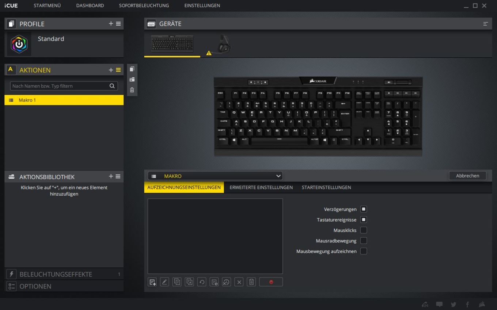Add a new profile with the plus icon
The width and height of the screenshot is (497, 310).
[111, 23]
